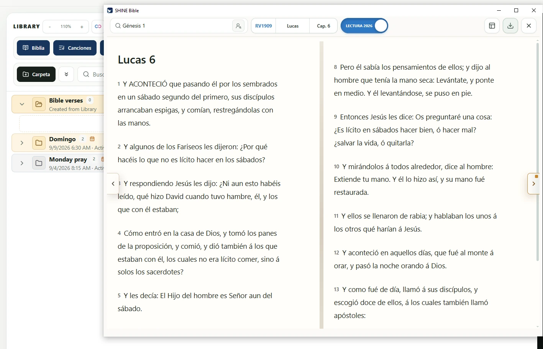The image size is (543, 349).
Task: Click the person search icon in Génesis field
Action: [238, 26]
